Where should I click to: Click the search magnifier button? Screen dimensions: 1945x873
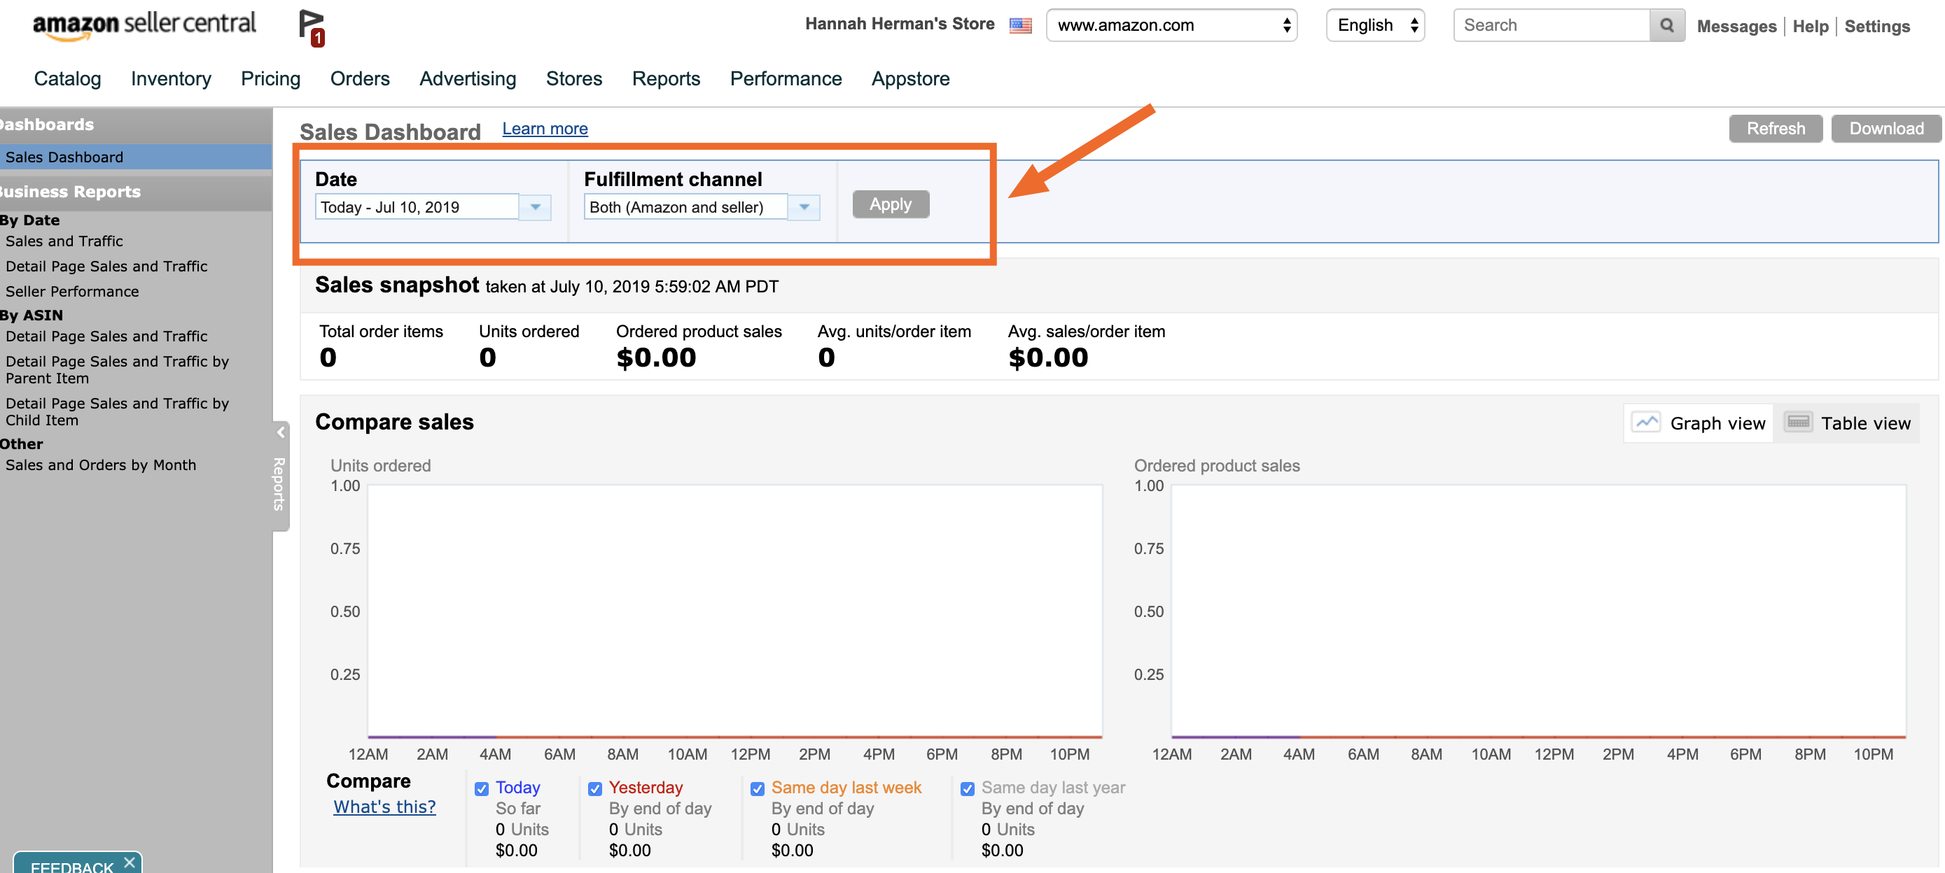[1666, 26]
